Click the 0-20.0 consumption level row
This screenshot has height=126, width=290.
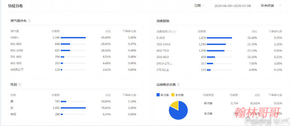[219, 38]
